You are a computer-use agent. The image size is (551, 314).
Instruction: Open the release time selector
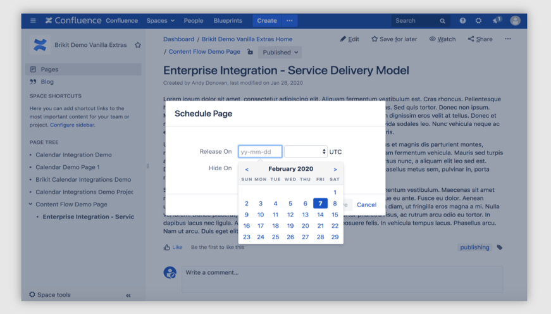click(x=306, y=151)
